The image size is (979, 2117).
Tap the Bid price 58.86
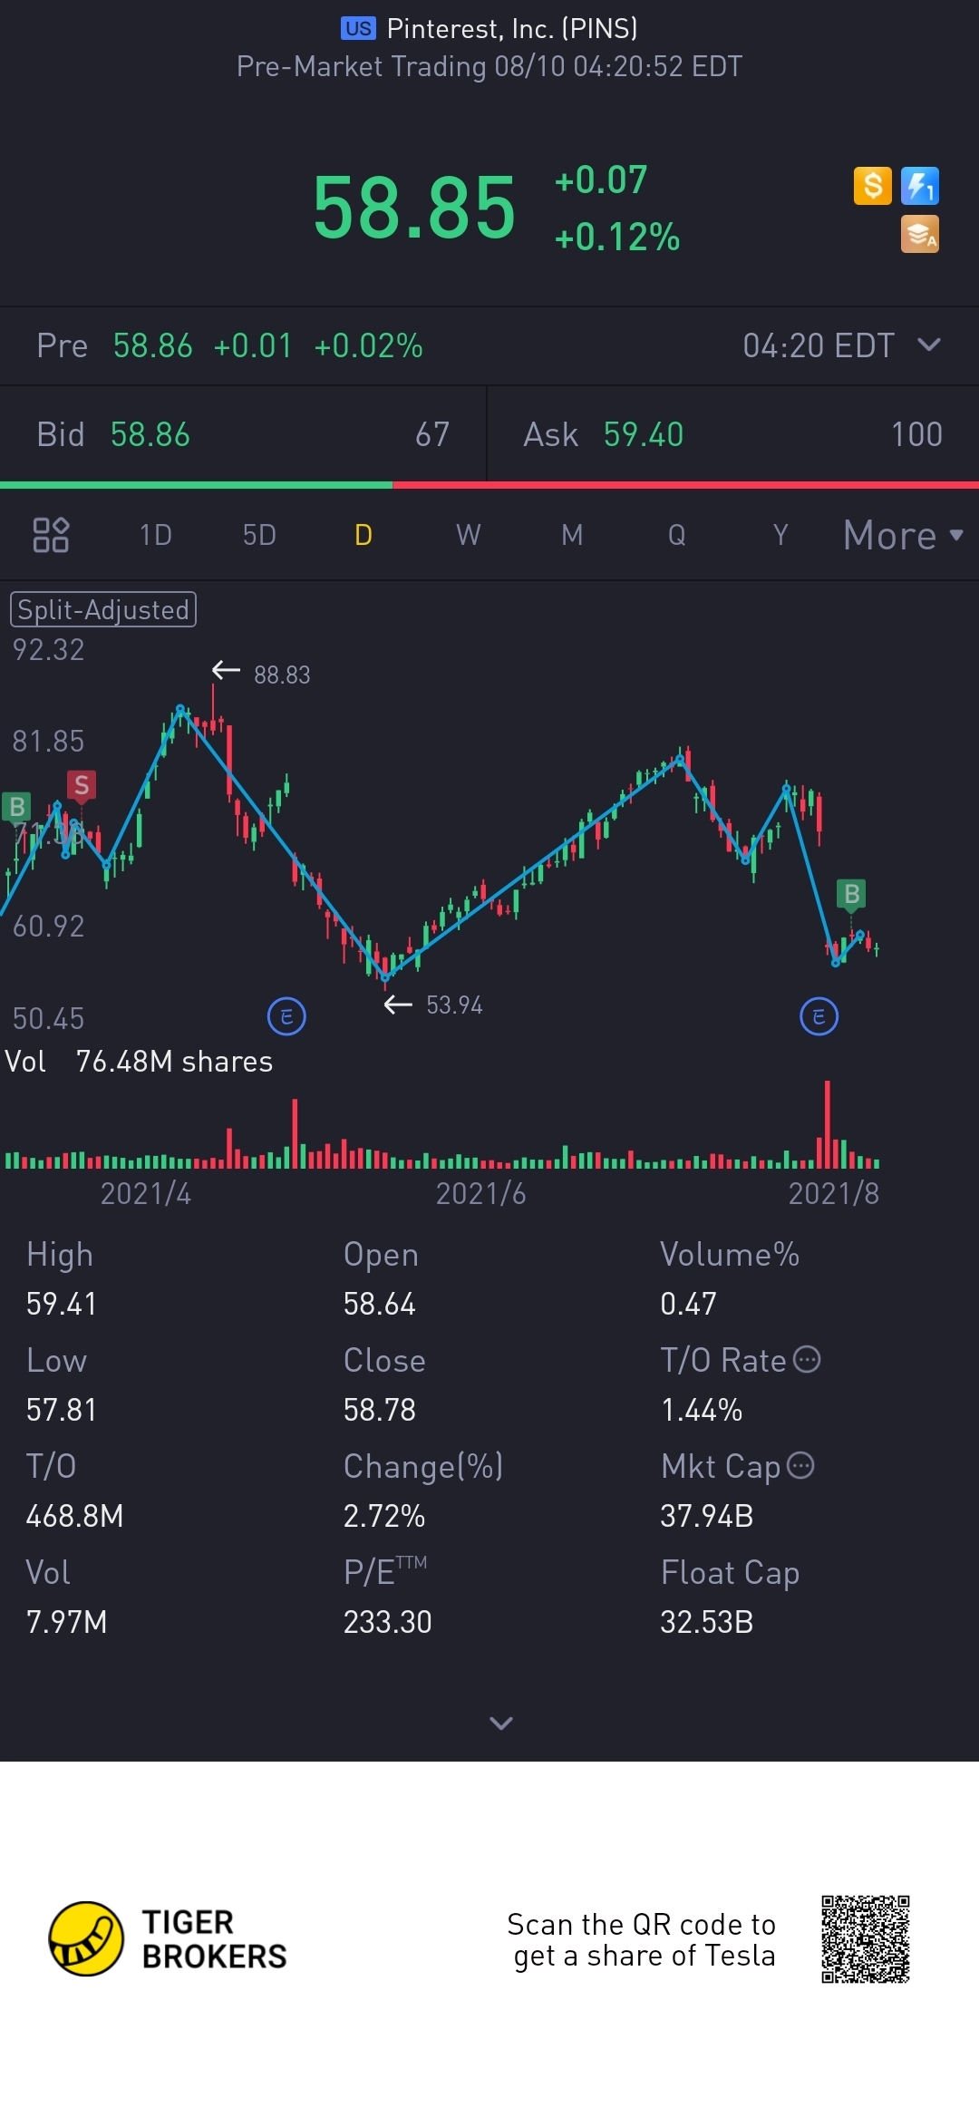pos(150,434)
